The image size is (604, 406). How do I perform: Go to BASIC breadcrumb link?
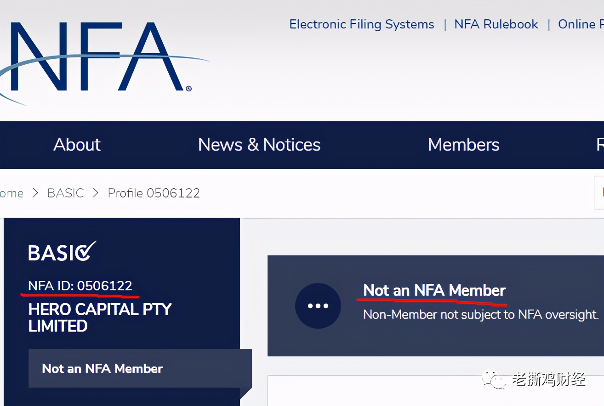[66, 193]
